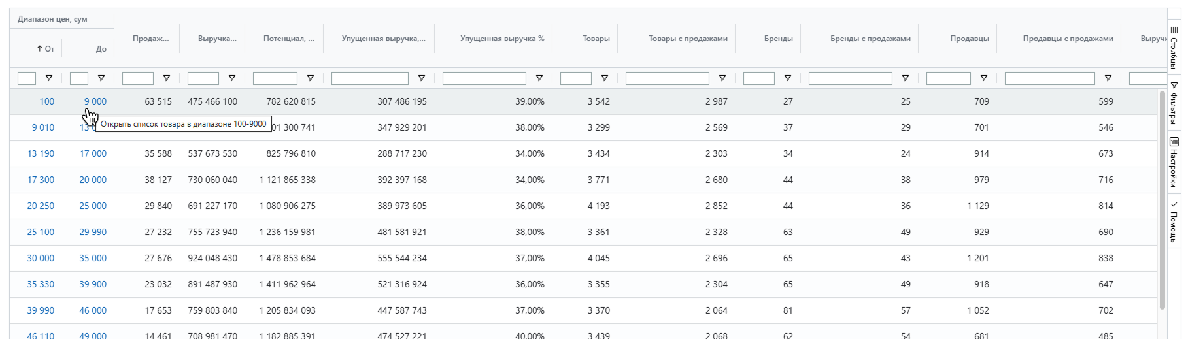
Task: Sort by Выручка column header
Action: click(217, 39)
